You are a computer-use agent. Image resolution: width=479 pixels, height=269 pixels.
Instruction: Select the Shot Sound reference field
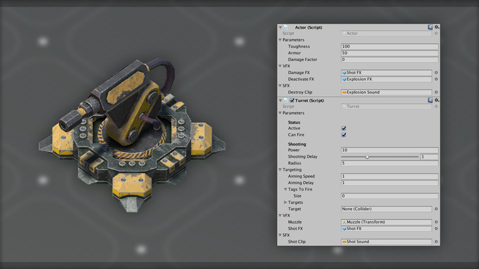pyautogui.click(x=386, y=242)
